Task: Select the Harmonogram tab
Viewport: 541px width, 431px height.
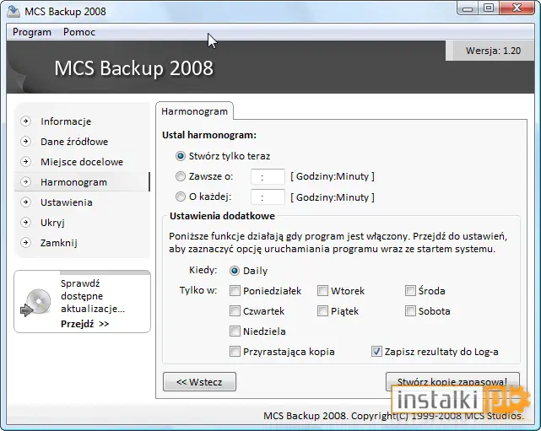Action: pyautogui.click(x=195, y=111)
